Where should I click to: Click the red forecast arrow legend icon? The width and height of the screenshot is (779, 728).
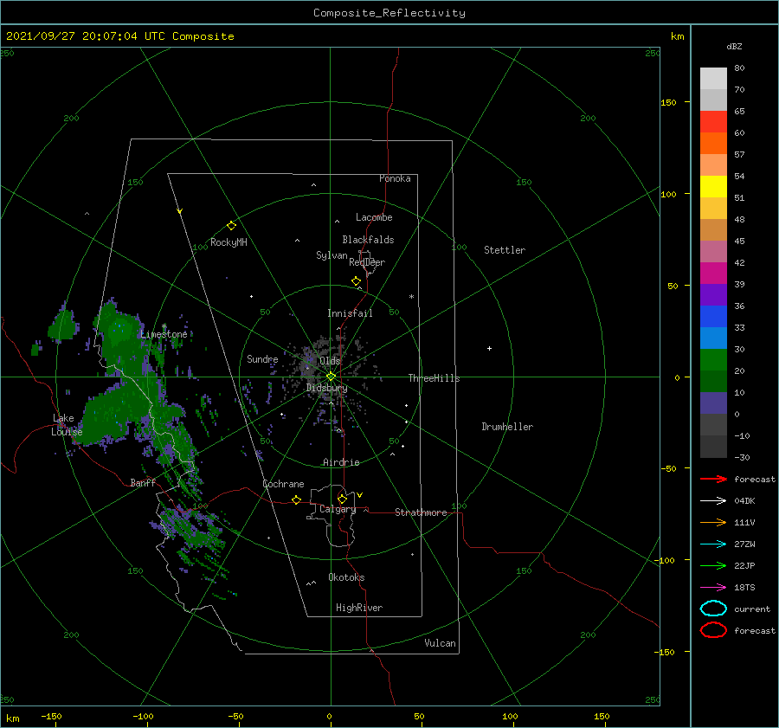[713, 479]
